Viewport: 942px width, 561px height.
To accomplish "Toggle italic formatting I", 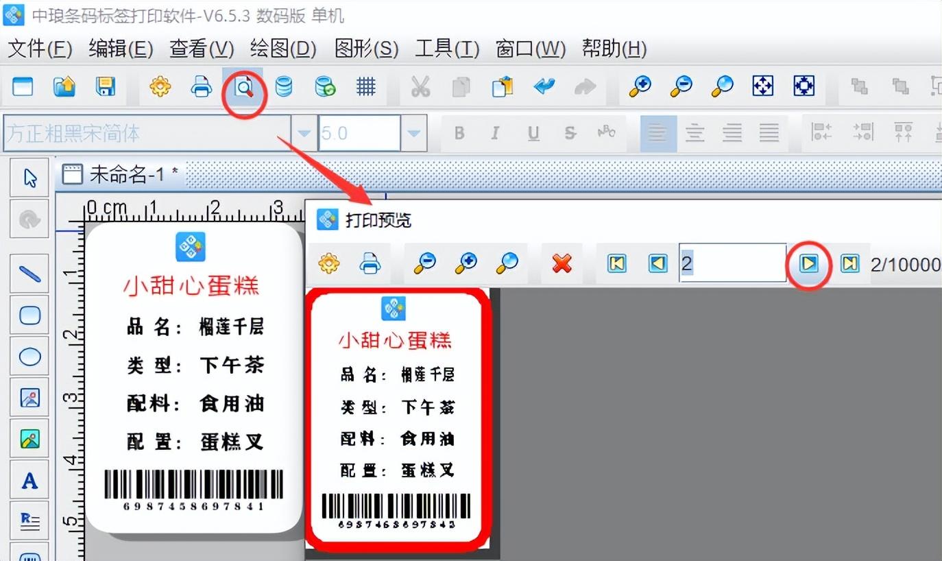I will (x=495, y=133).
